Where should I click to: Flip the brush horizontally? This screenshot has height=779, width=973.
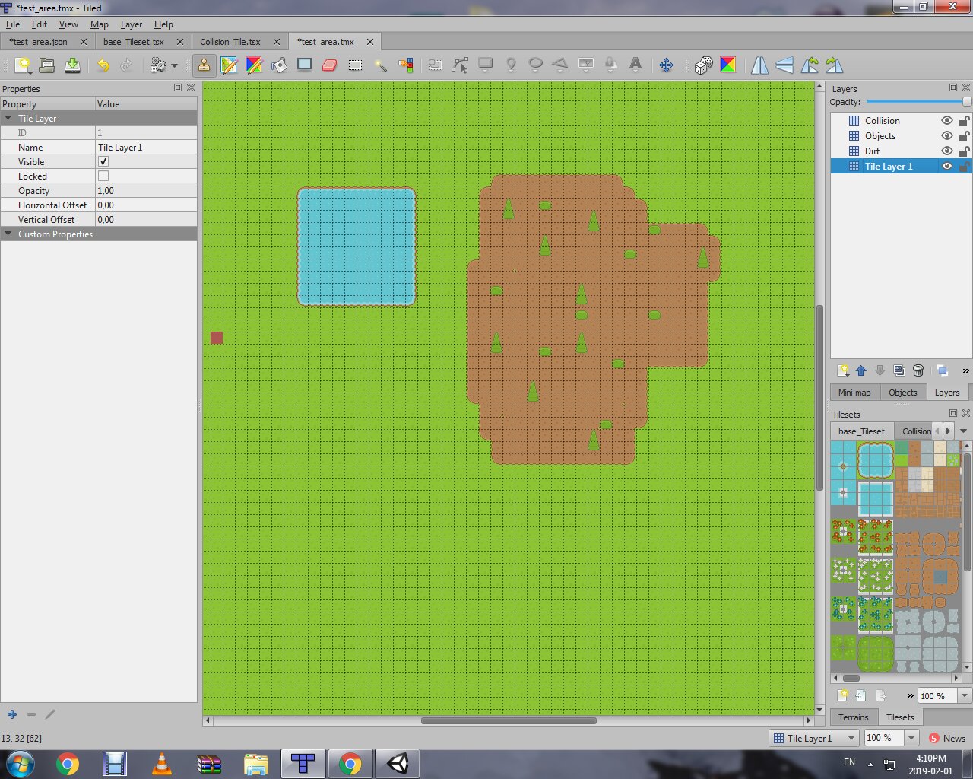click(758, 65)
